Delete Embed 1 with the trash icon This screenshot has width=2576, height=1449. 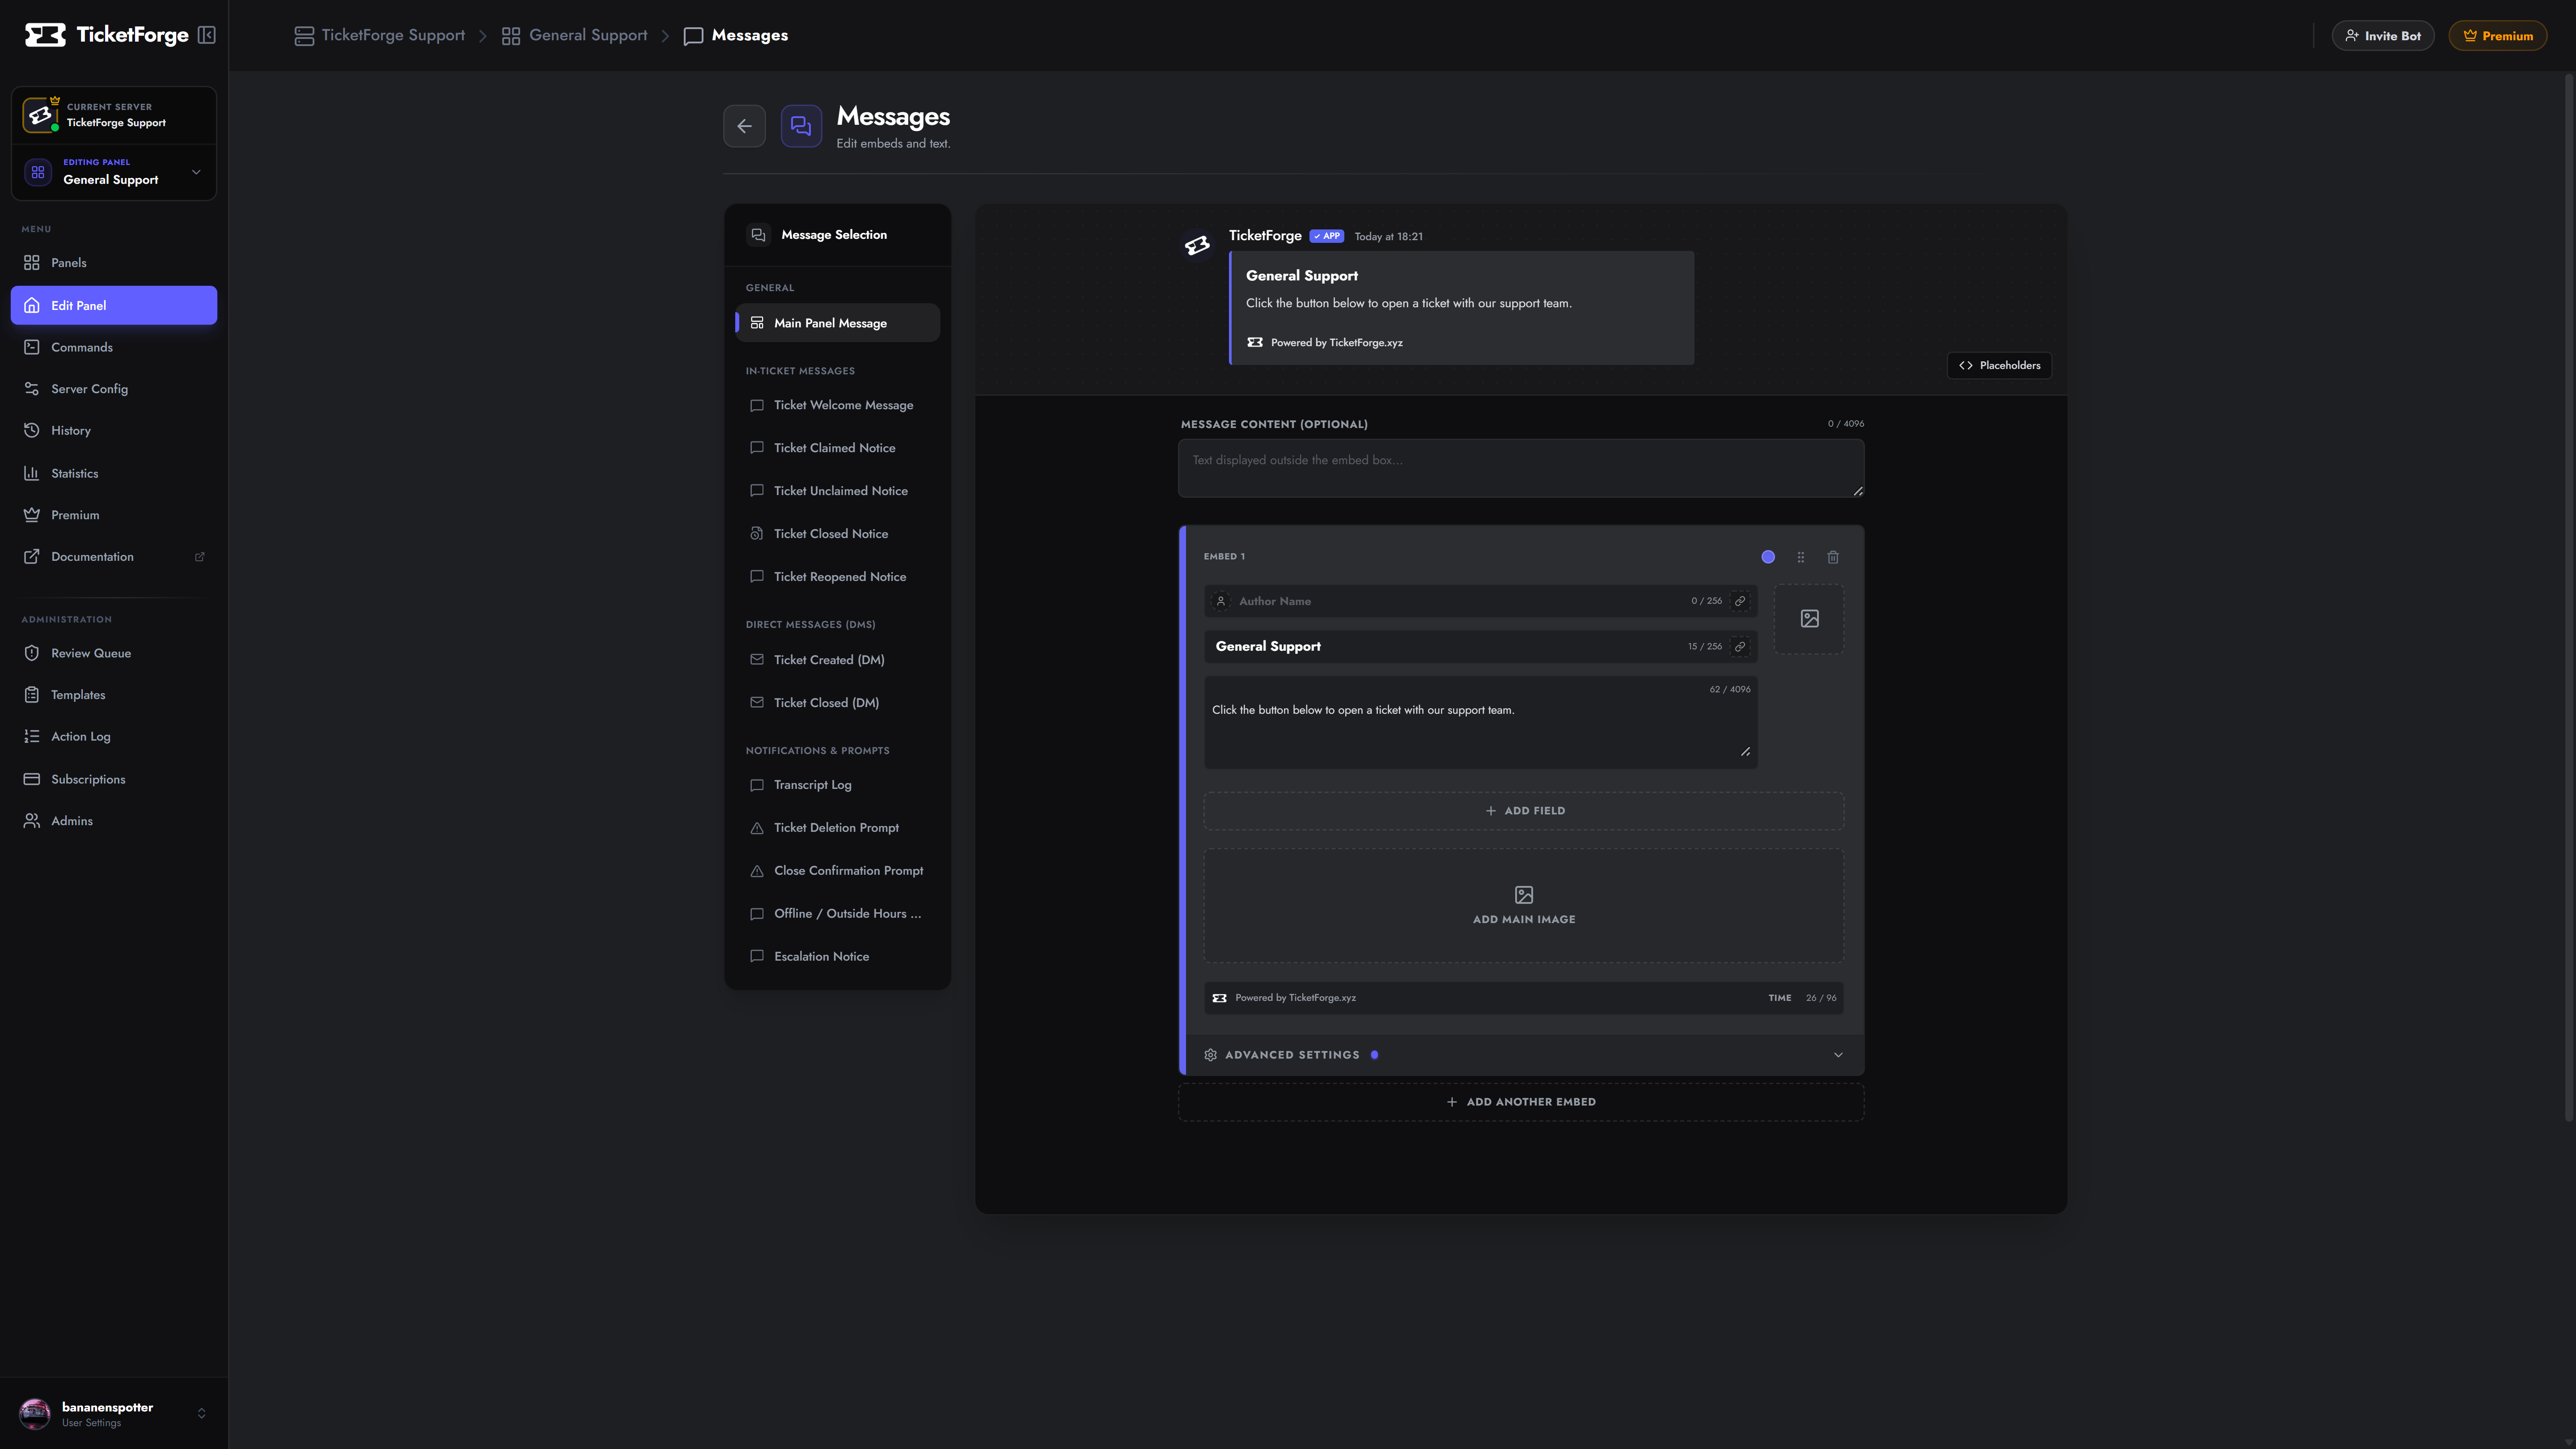[1833, 557]
